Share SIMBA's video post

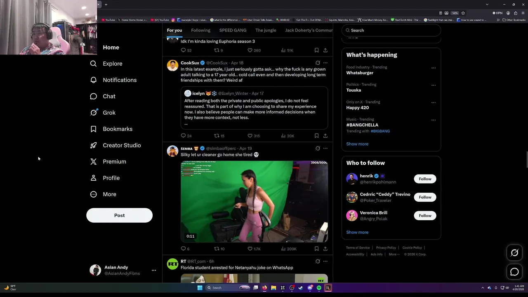click(x=325, y=249)
